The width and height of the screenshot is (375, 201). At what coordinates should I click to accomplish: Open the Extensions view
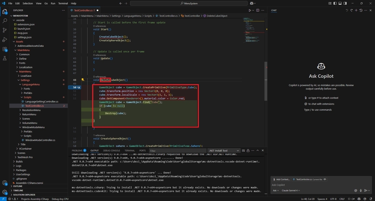click(5, 49)
